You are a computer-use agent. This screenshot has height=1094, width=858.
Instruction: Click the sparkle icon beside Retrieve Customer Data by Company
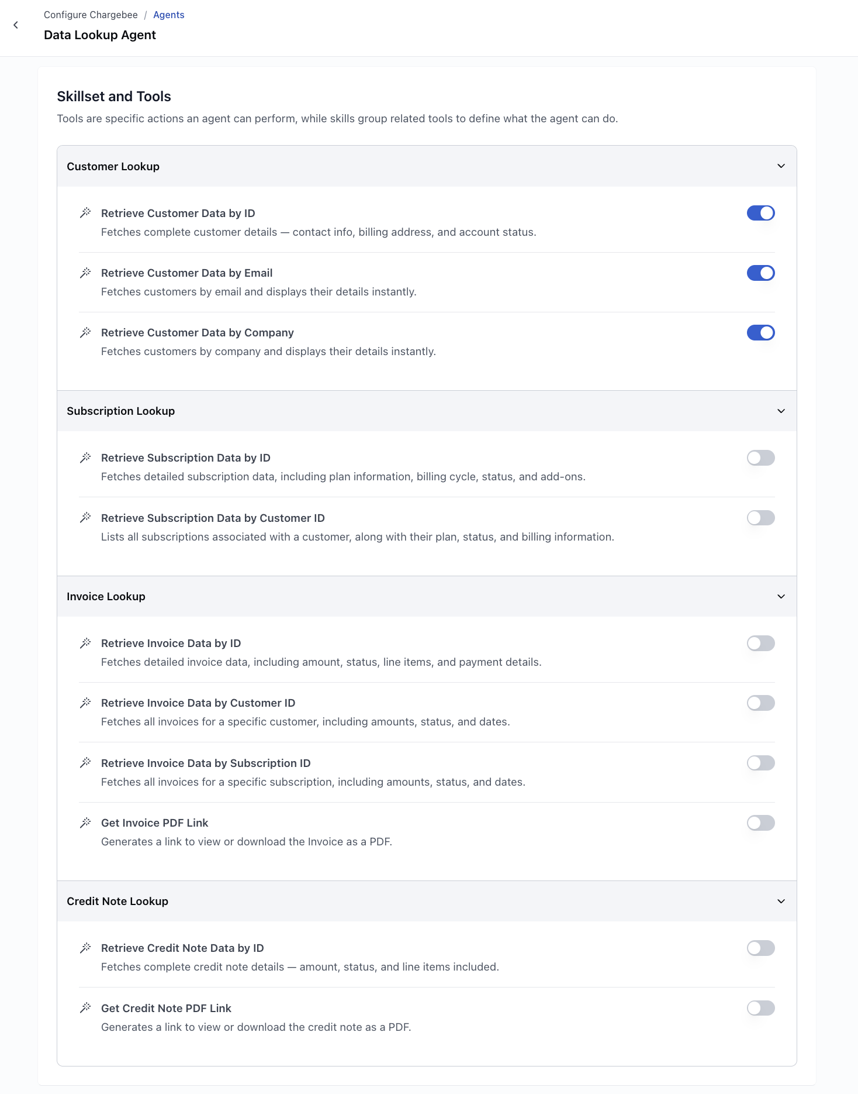[x=86, y=332]
